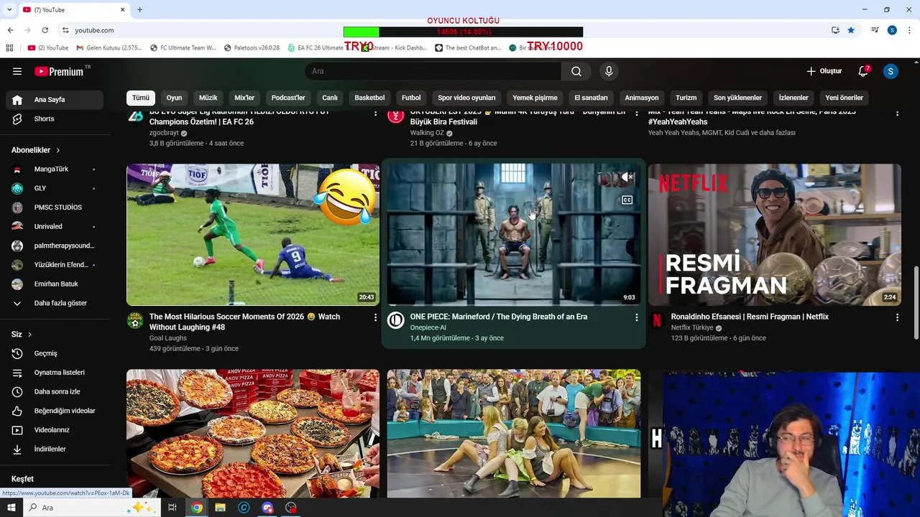Viewport: 920px width, 517px height.
Task: Reload the page in Chrome
Action: click(x=45, y=30)
